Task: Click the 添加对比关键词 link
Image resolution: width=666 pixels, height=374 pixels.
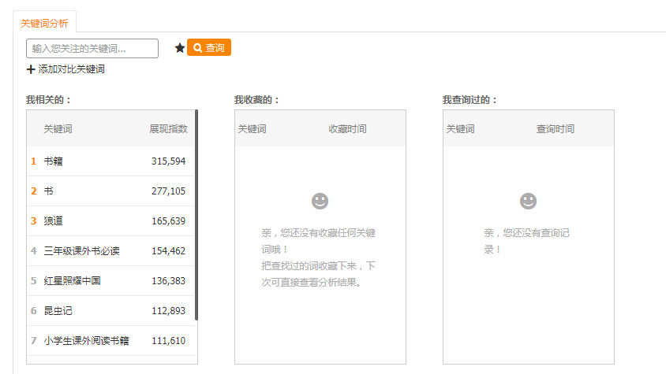Action: pos(71,69)
